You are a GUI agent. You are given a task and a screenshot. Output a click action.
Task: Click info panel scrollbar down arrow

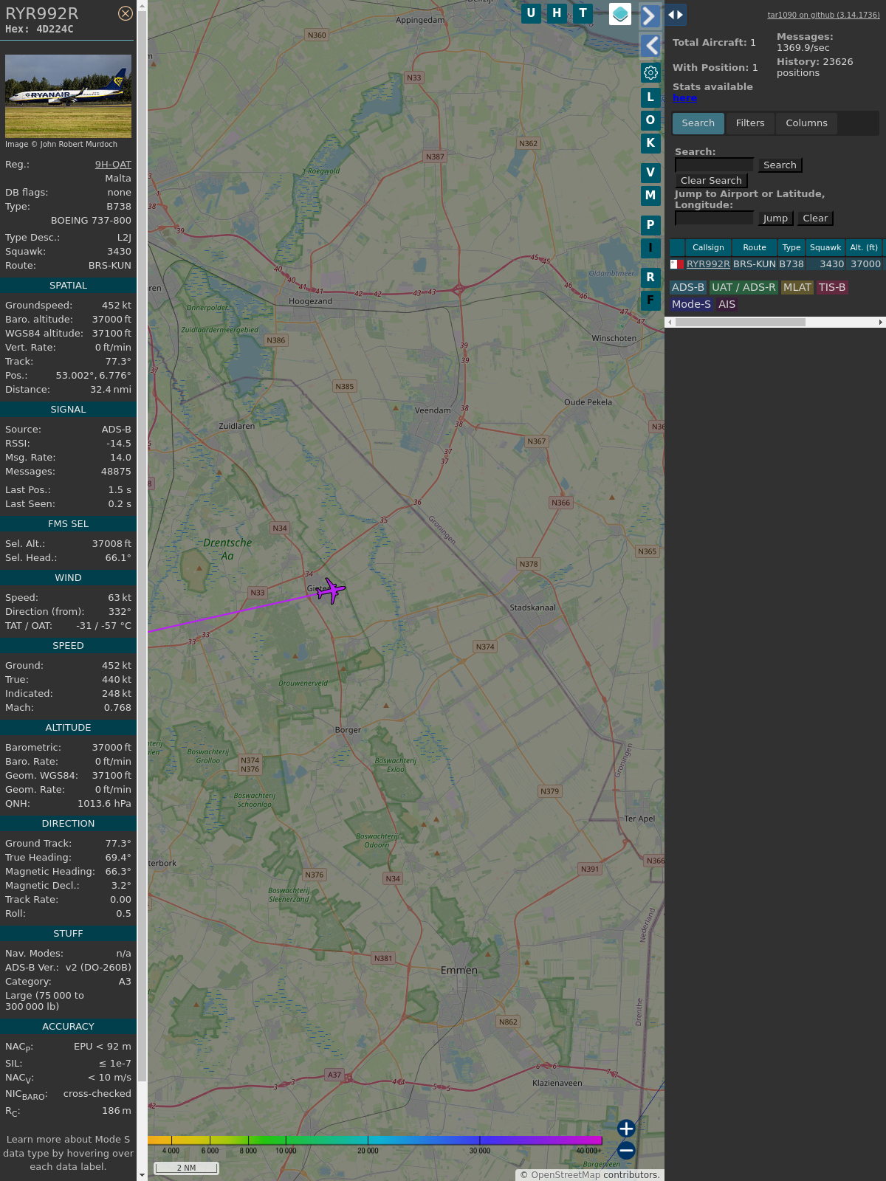tap(142, 1175)
